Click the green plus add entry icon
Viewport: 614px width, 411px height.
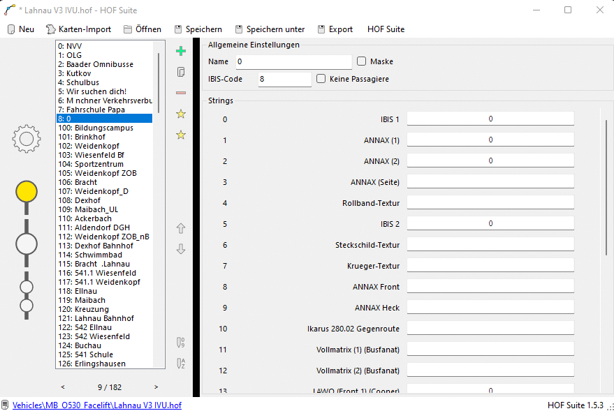pos(181,51)
